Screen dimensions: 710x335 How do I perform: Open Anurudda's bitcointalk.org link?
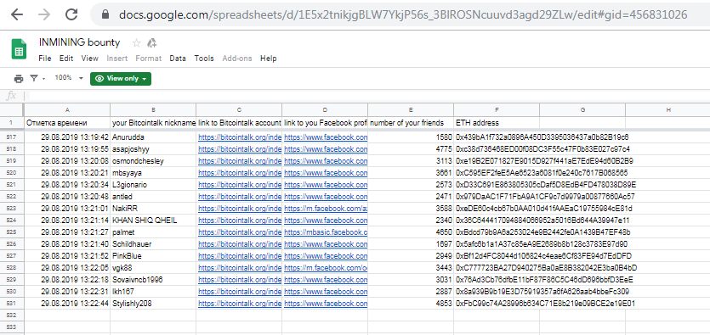point(240,137)
